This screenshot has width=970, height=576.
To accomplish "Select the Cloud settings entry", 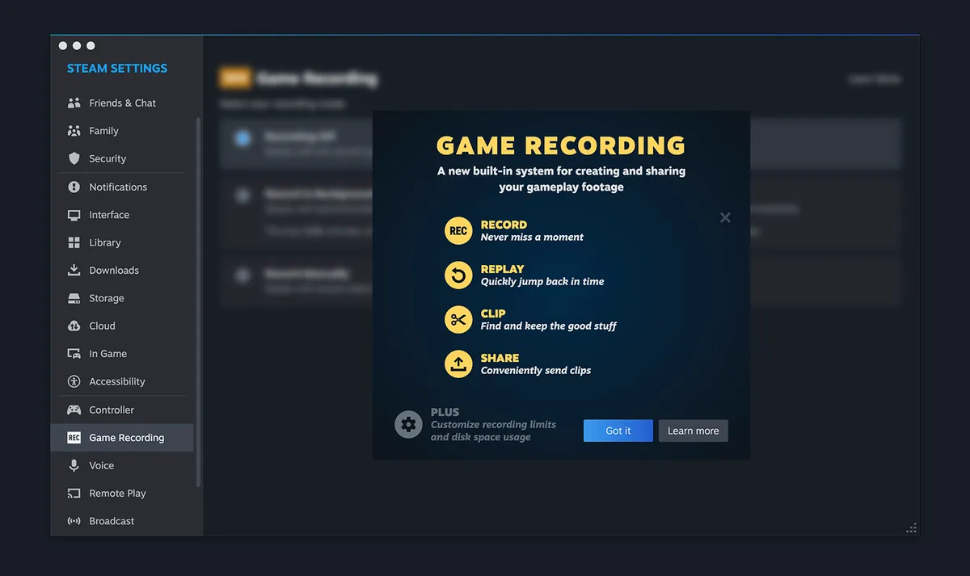I will click(122, 326).
